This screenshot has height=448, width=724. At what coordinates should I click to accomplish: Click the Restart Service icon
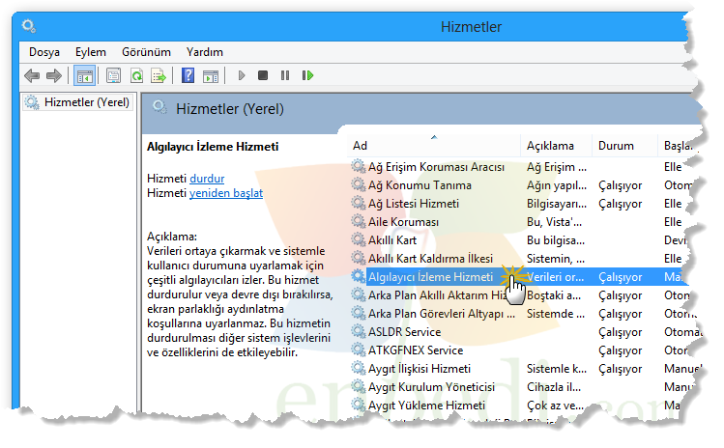[x=308, y=75]
